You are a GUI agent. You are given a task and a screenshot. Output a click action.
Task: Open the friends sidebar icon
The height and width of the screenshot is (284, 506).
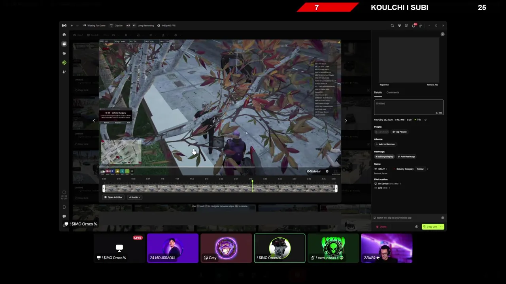(x=64, y=72)
